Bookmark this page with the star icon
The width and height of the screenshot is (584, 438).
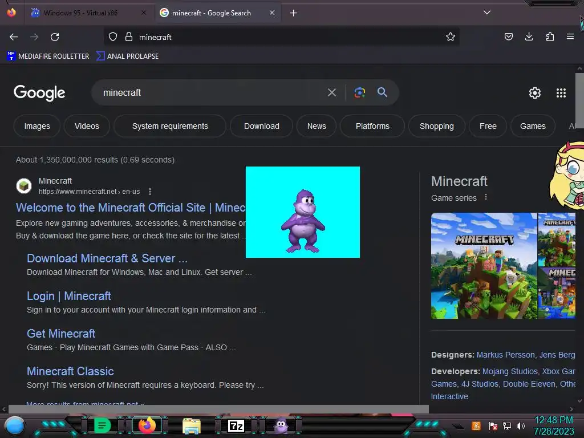[451, 36]
